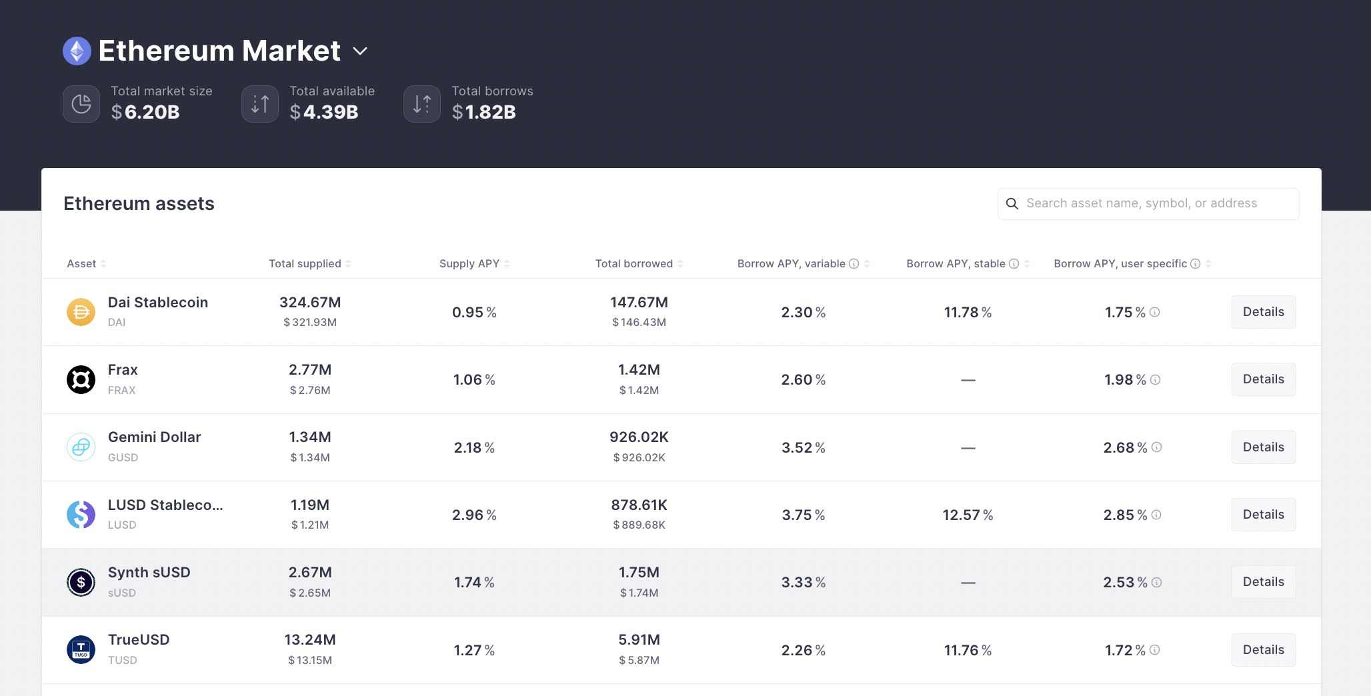Show info for Borrow APY, variable header
The height and width of the screenshot is (696, 1371).
point(854,264)
